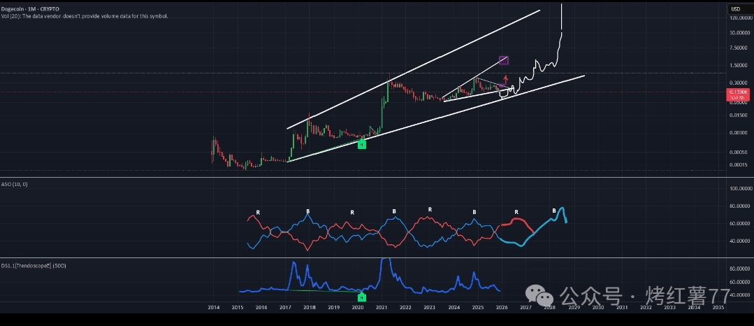Click the 2023 label on time axis
This screenshot has width=754, height=326.
click(430, 307)
